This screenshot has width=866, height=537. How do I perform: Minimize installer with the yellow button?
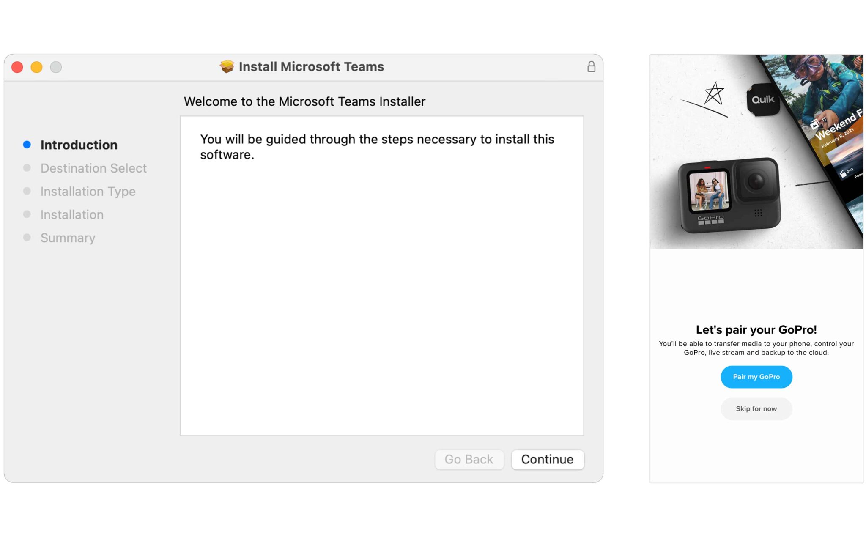pyautogui.click(x=37, y=67)
